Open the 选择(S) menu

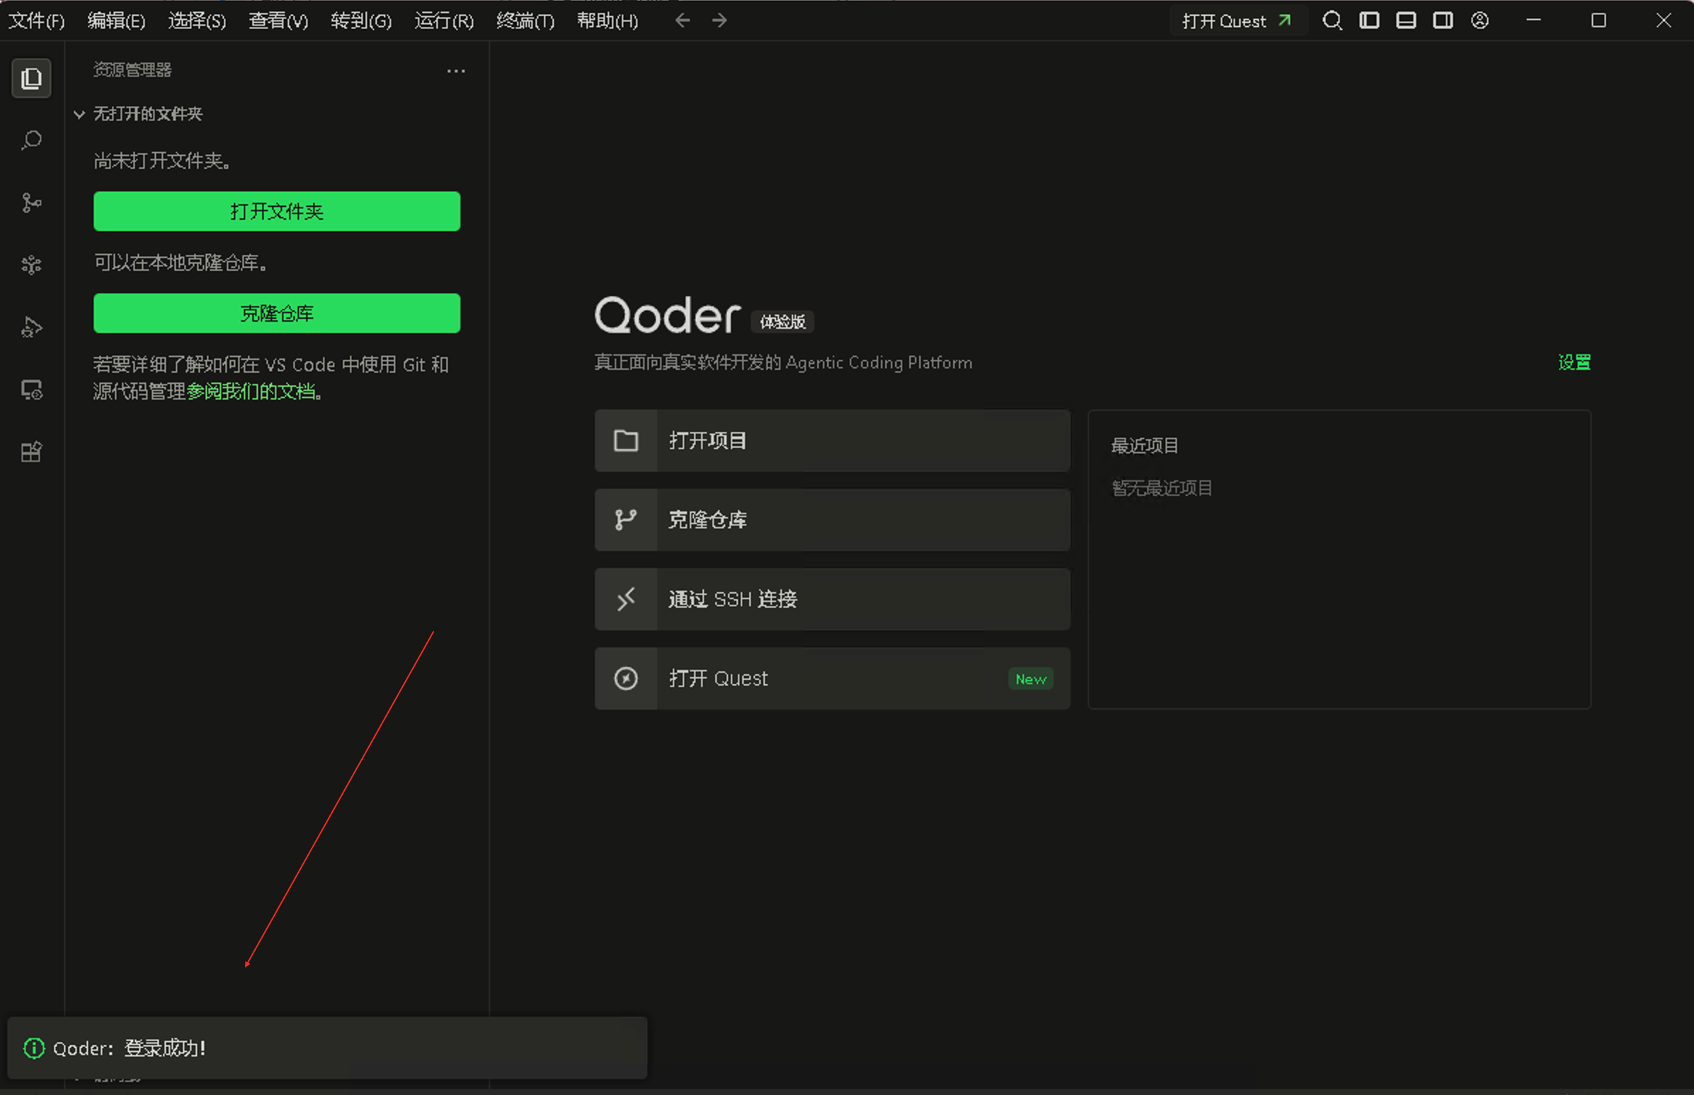[x=197, y=21]
